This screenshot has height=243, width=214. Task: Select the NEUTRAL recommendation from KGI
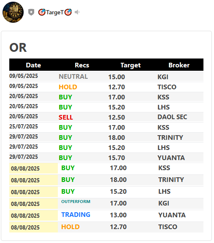tap(73, 77)
